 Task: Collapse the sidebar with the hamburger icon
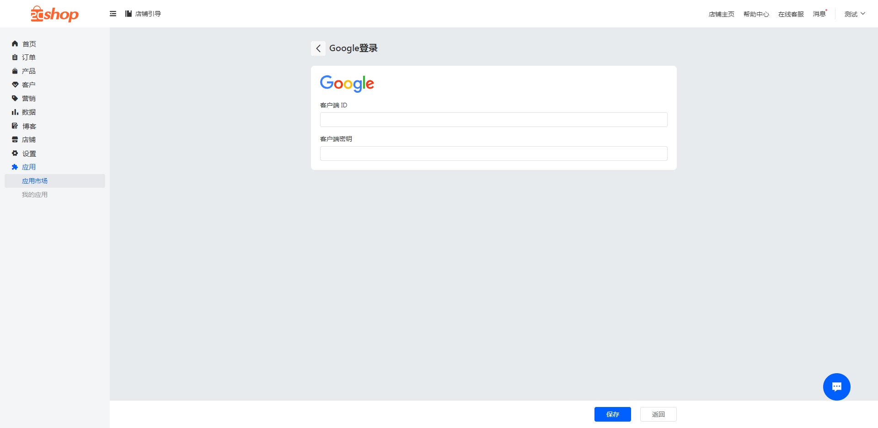[x=113, y=14]
